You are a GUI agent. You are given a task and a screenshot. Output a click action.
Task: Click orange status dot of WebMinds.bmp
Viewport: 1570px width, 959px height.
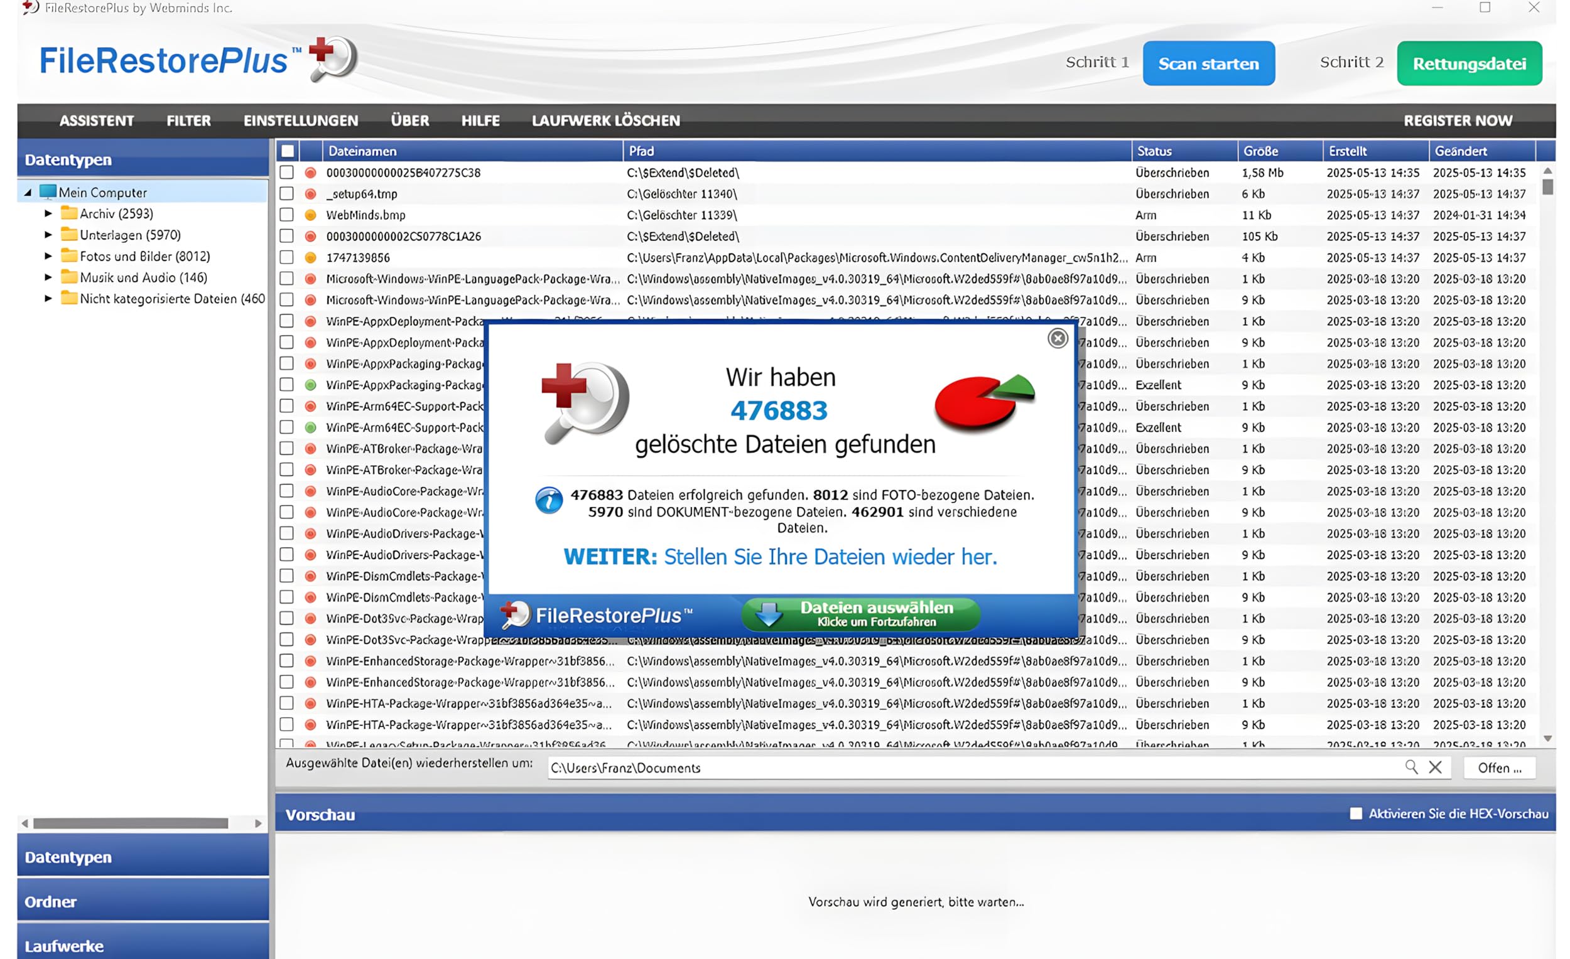pyautogui.click(x=310, y=215)
